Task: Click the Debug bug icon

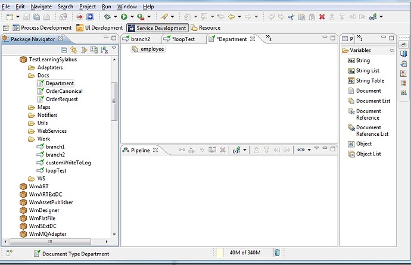Action: 107,17
